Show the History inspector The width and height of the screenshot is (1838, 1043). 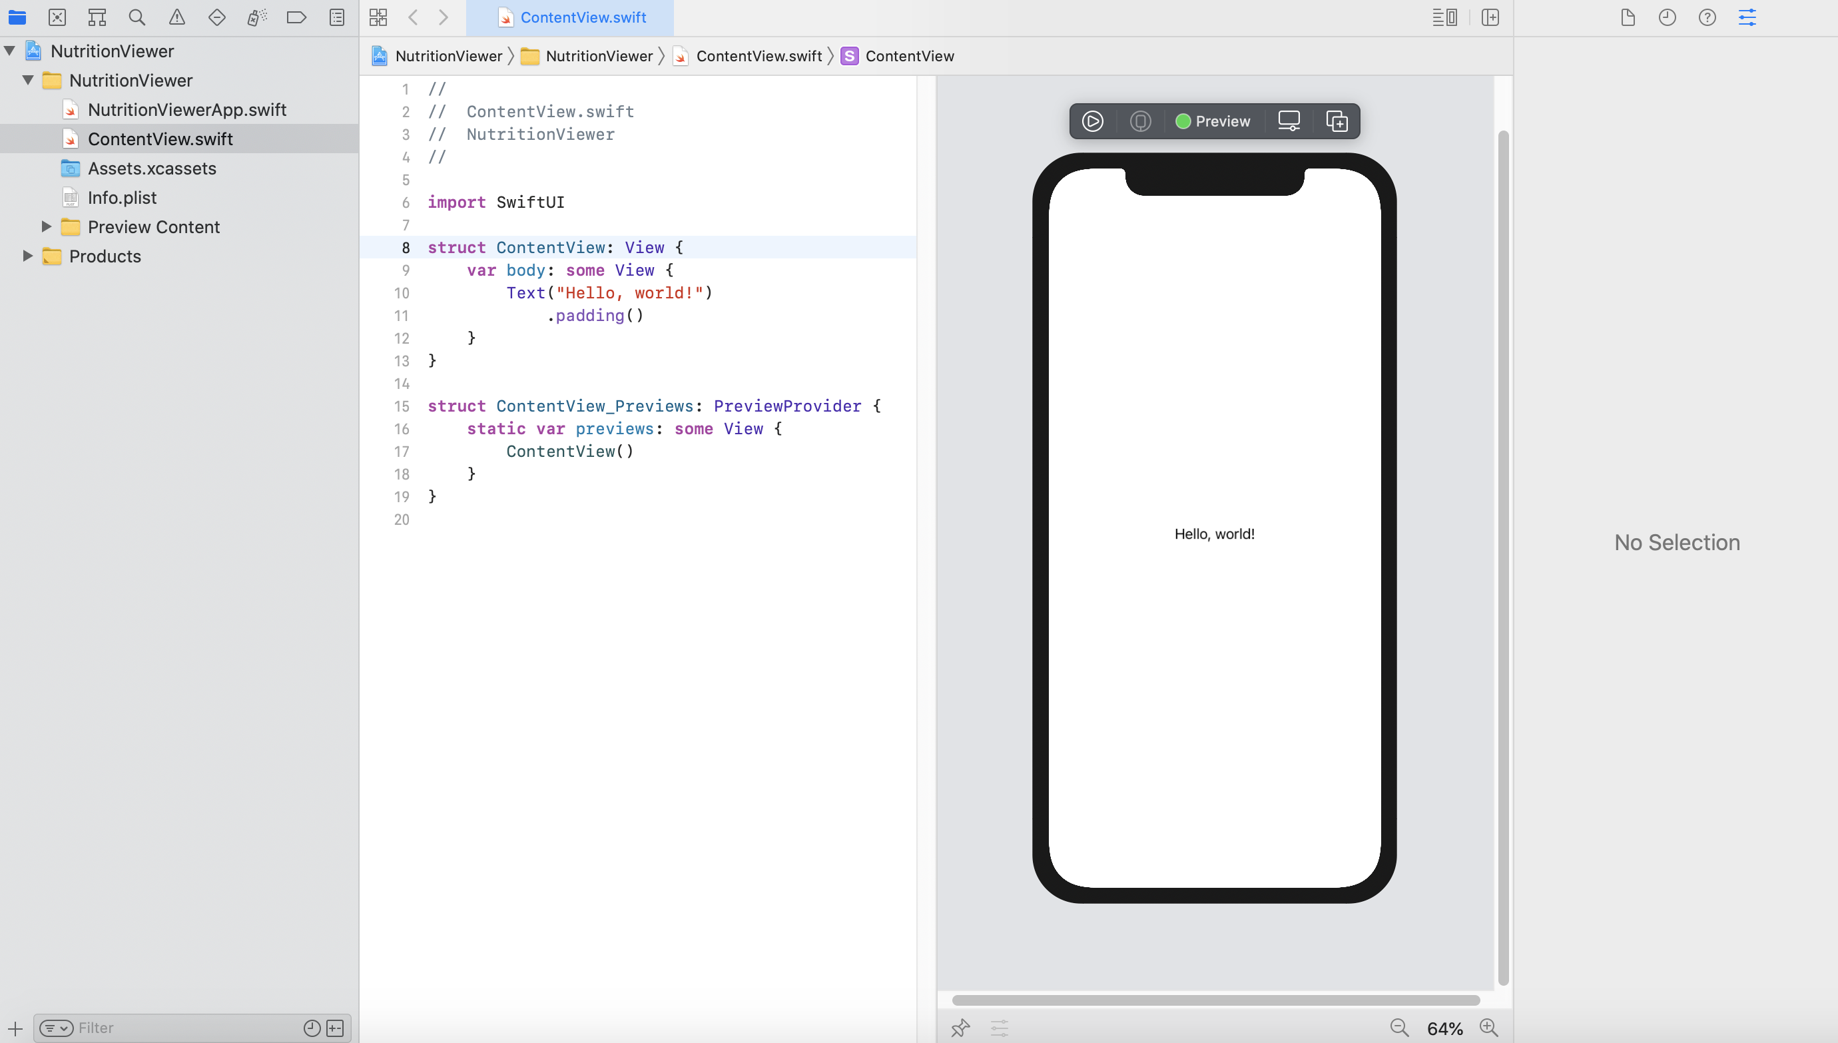[x=1668, y=17]
